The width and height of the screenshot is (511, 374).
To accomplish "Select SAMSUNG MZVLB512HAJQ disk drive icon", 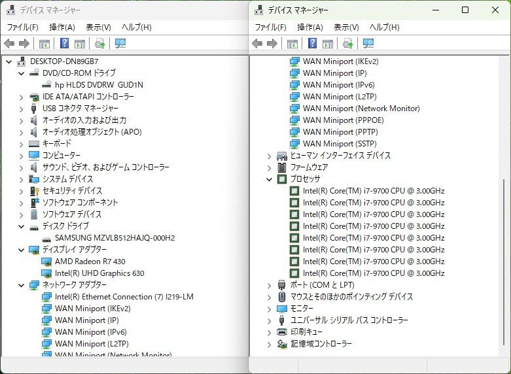I will tap(46, 239).
